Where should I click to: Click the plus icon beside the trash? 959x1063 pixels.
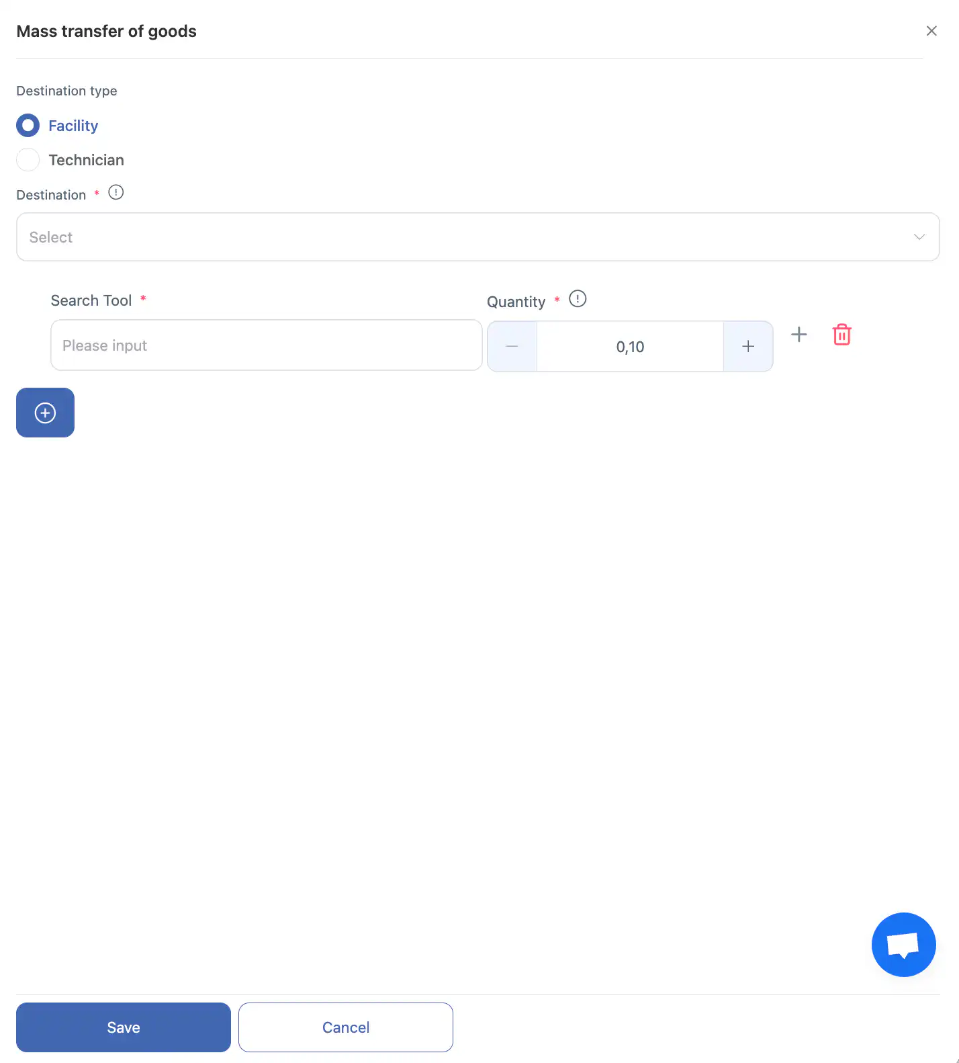(798, 334)
